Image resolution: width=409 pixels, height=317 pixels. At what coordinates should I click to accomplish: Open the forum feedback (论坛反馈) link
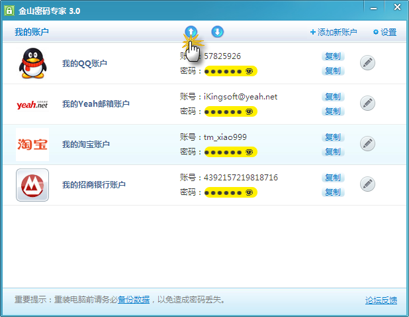click(381, 300)
